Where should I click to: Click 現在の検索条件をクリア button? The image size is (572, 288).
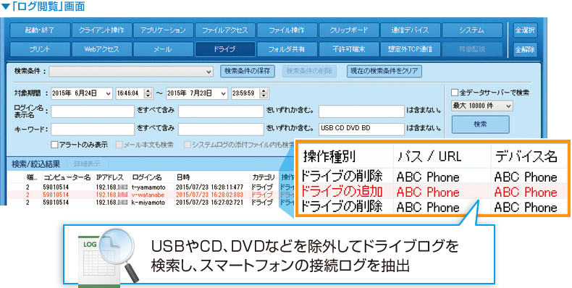(384, 71)
